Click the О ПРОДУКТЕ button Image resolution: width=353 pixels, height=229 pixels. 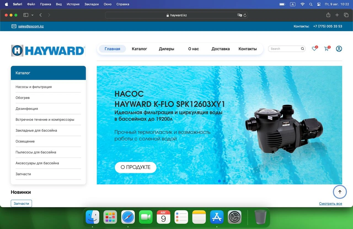136,167
